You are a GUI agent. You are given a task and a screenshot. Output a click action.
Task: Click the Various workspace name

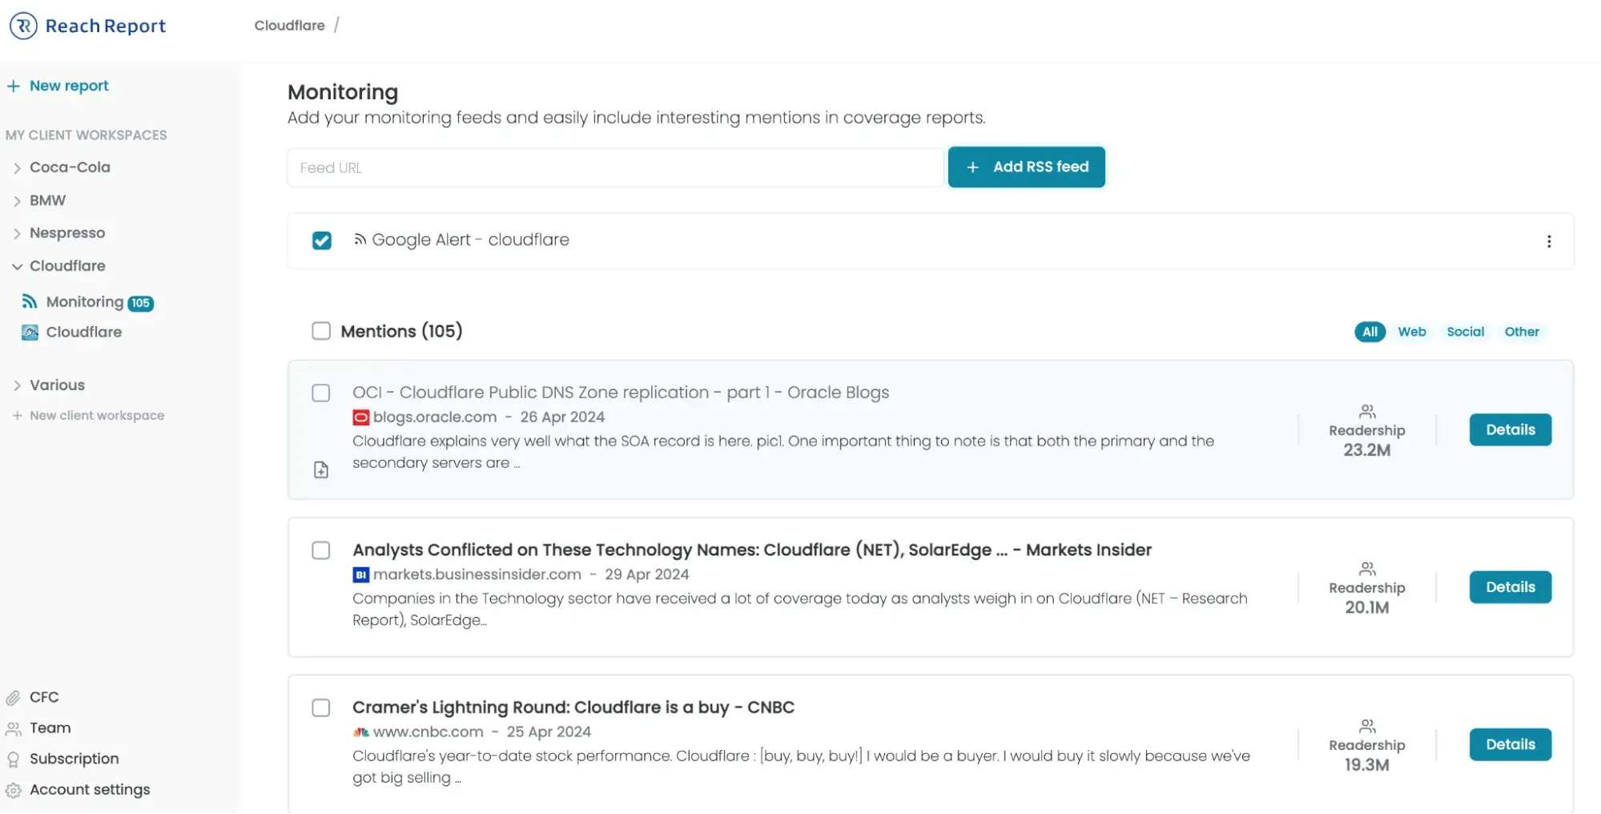coord(57,385)
